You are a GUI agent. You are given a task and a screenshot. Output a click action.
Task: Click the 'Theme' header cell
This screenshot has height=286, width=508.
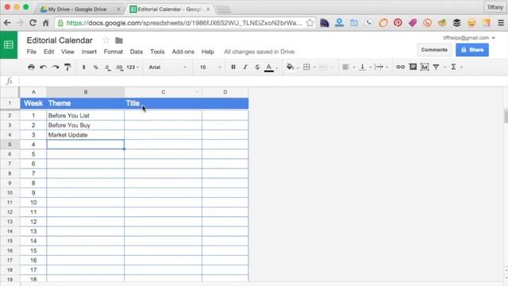click(x=86, y=103)
